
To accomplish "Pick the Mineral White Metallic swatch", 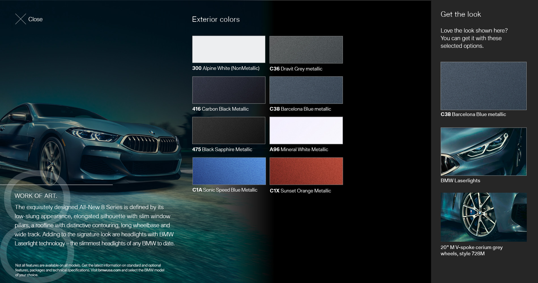I will (306, 130).
